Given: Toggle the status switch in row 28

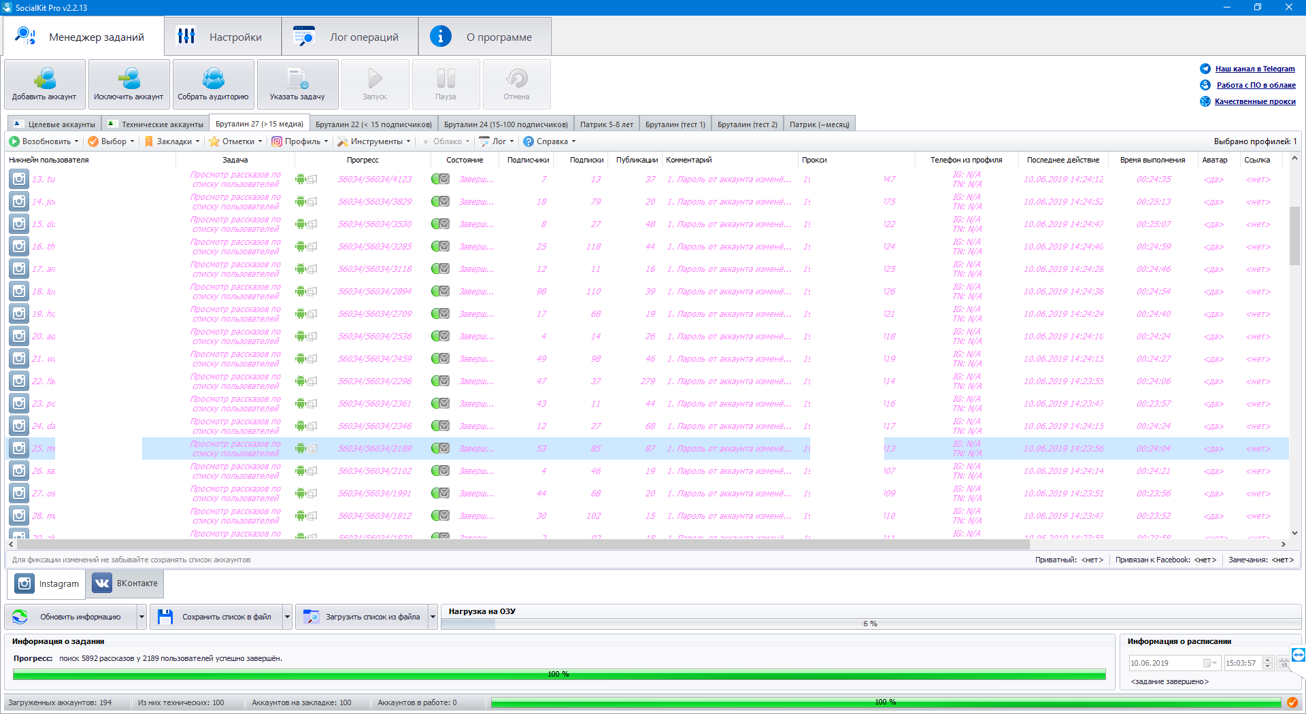Looking at the screenshot, I should tap(441, 515).
